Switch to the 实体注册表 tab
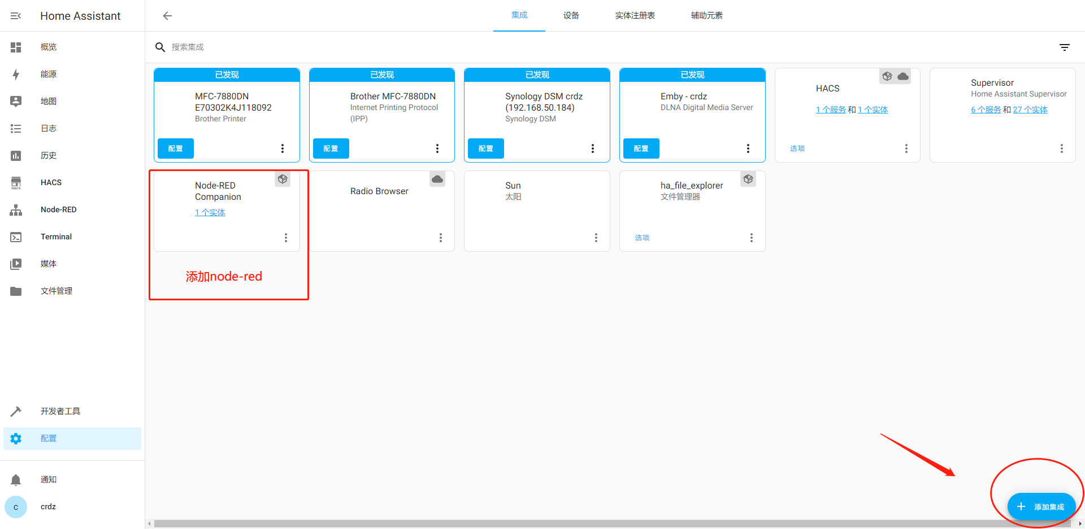The image size is (1085, 529). click(x=635, y=16)
